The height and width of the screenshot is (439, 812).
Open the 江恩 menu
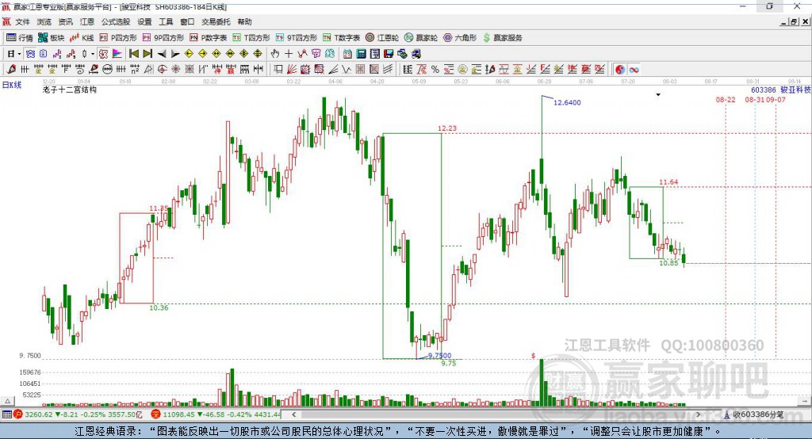[x=87, y=21]
